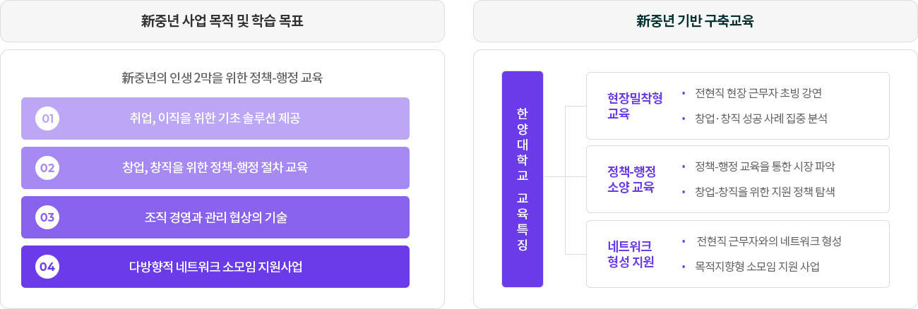This screenshot has width=918, height=309.
Task: Click 창업, 창직을 위한 정책-행정 절차 교육 bar
Action: click(x=215, y=168)
